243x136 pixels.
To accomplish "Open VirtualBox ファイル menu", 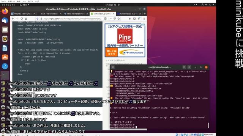I will [x=3, y=1].
